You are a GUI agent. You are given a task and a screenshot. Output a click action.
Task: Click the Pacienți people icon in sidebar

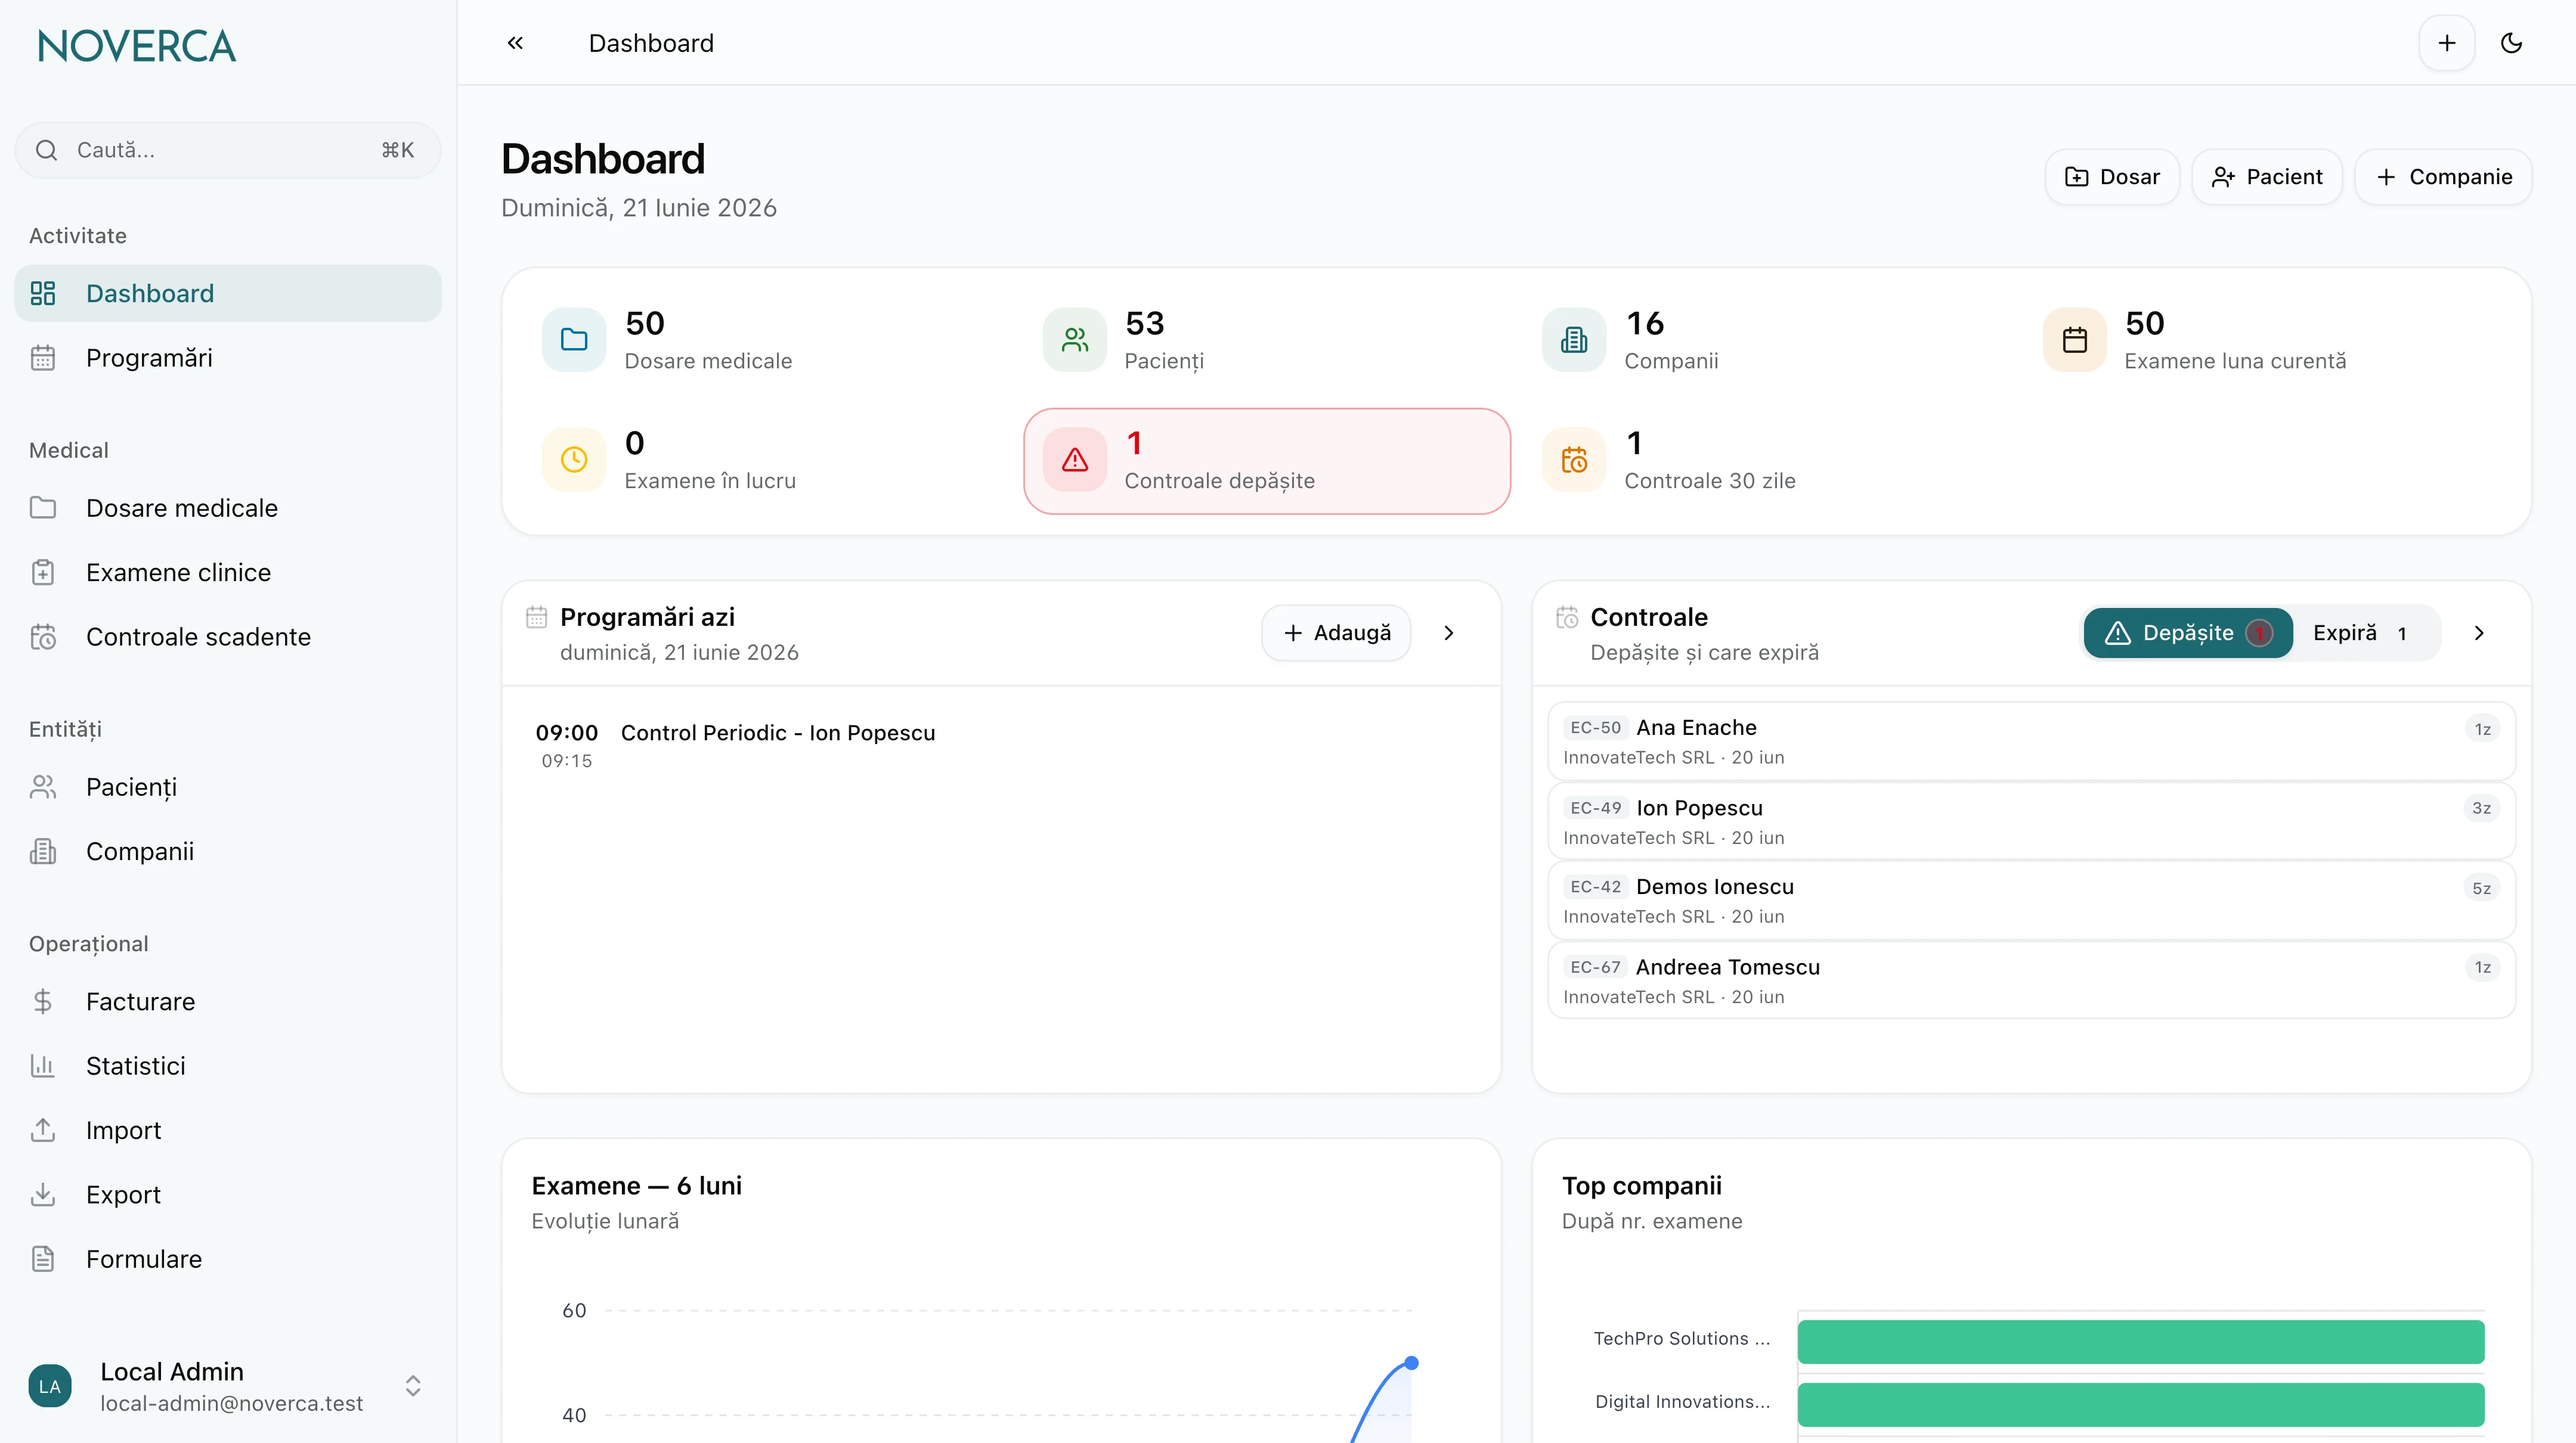(43, 787)
